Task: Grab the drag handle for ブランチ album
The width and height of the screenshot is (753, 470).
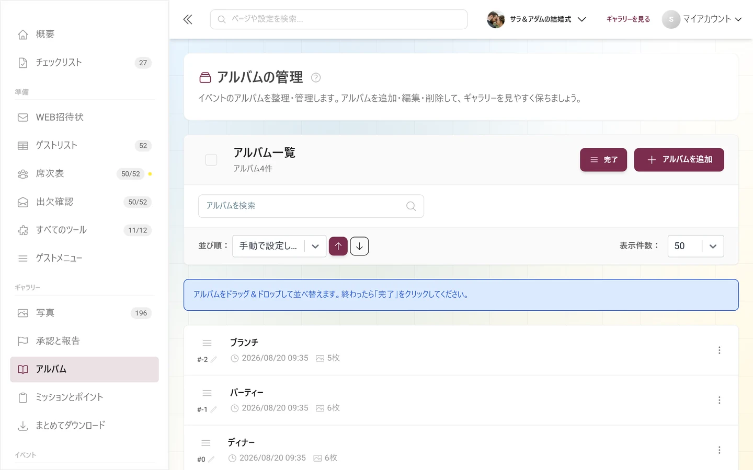Action: point(207,343)
